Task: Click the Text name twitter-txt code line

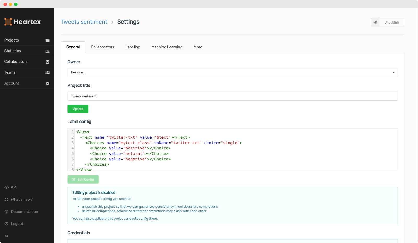Action: coord(135,137)
